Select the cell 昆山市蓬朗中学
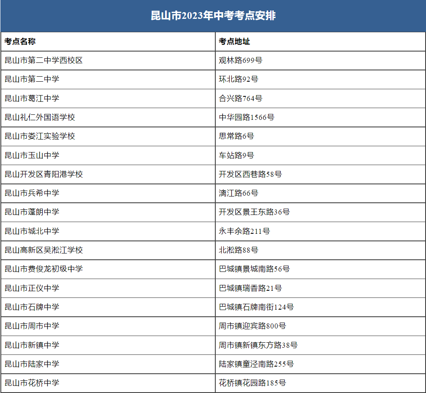 [x=108, y=212]
